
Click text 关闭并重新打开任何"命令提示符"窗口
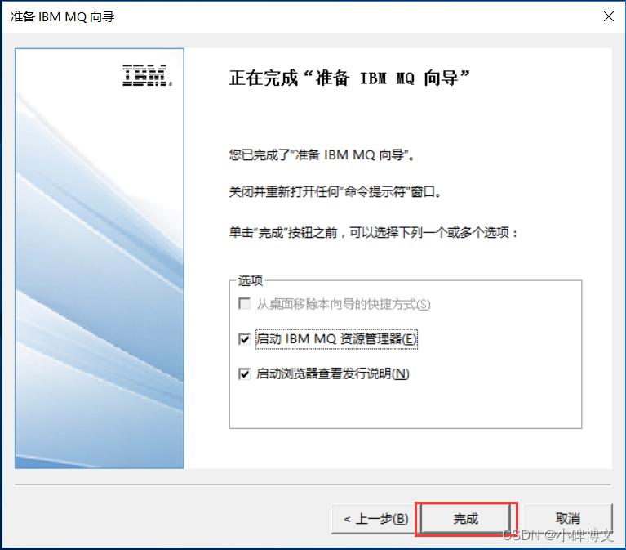tap(335, 192)
